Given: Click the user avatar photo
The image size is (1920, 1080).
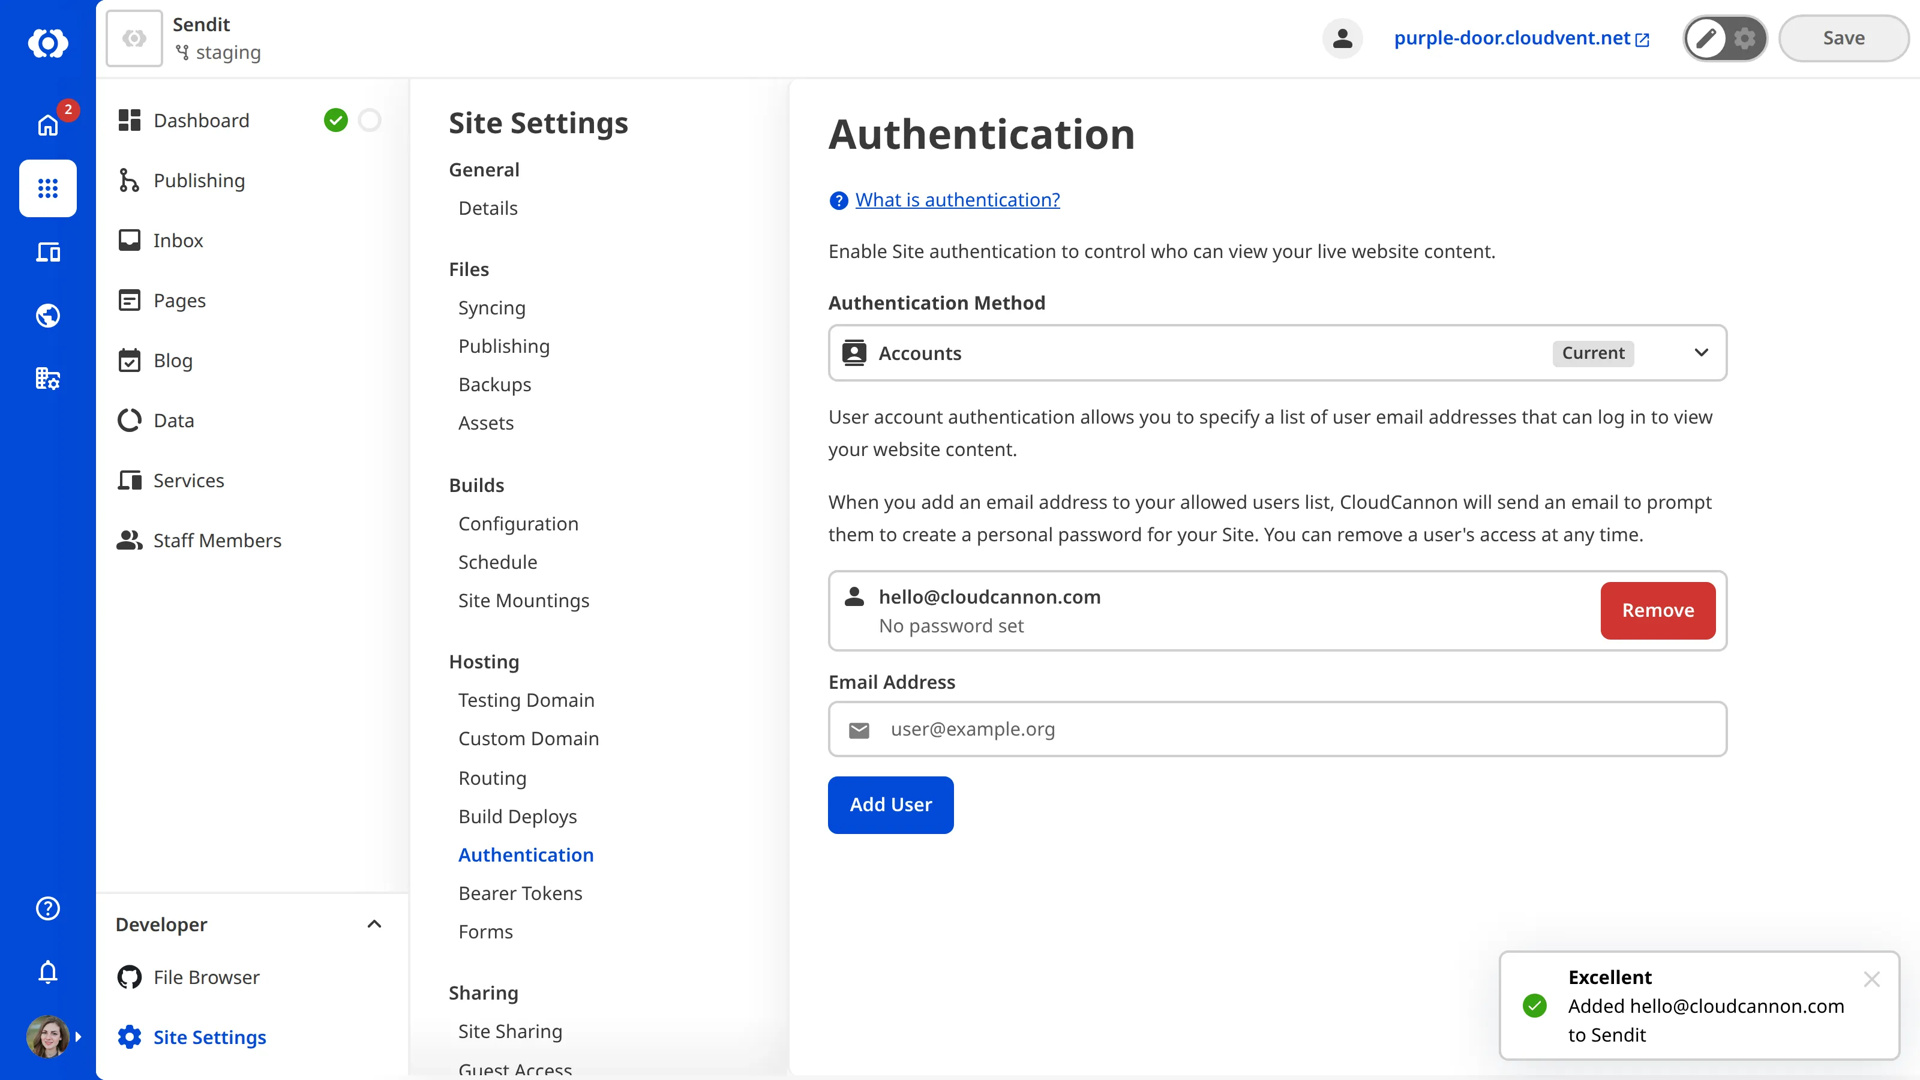Looking at the screenshot, I should 48,1036.
